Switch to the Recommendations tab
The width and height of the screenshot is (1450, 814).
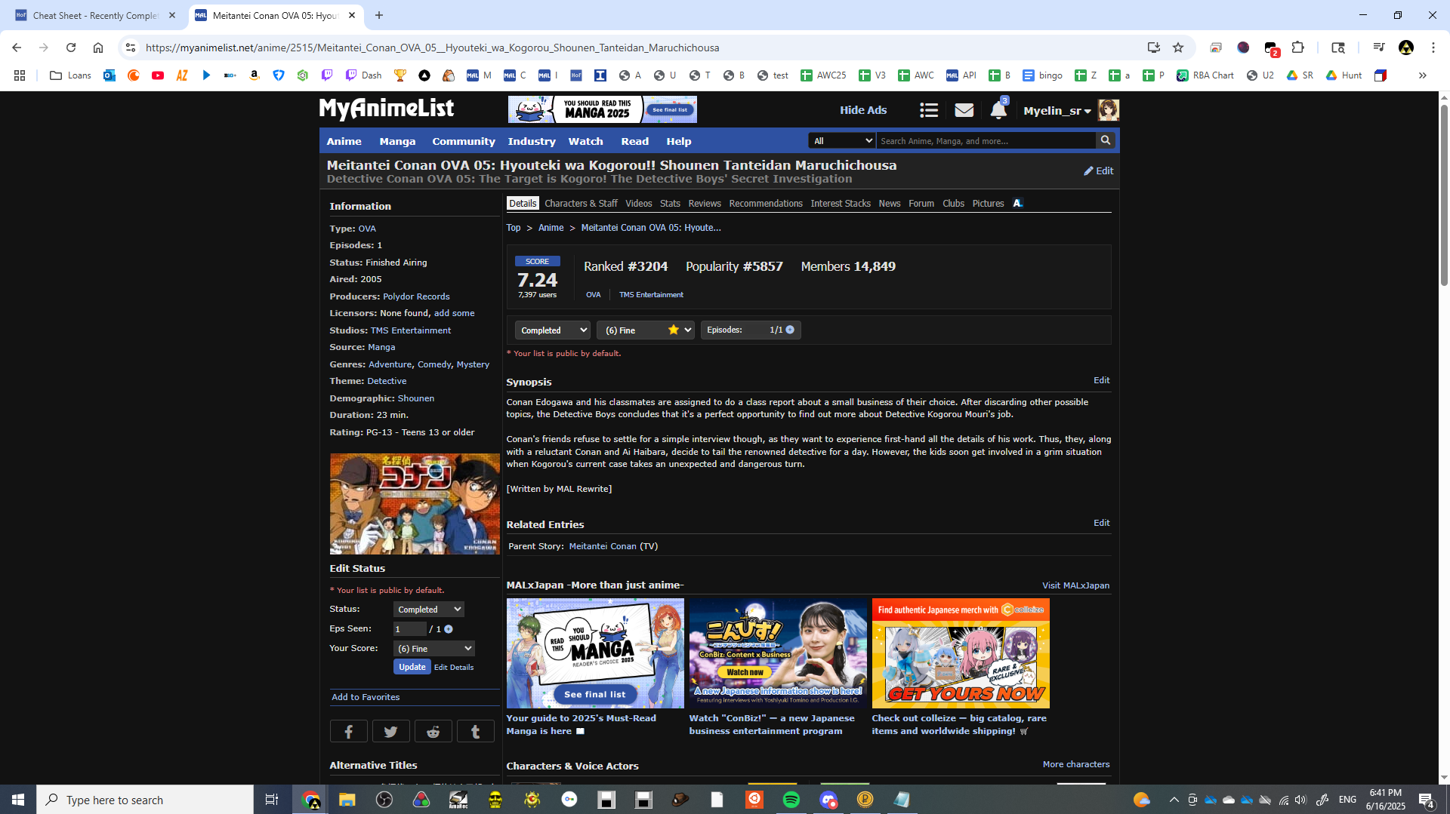tap(766, 204)
